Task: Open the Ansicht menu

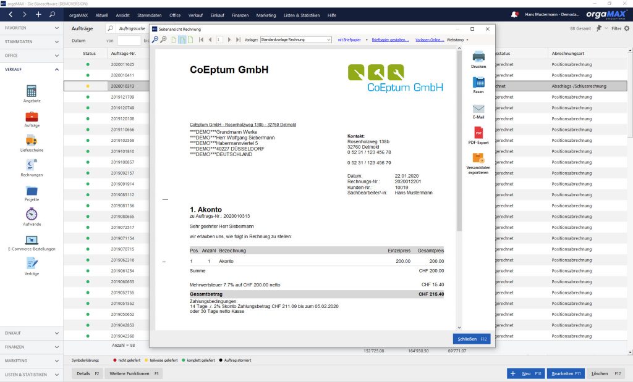Action: [x=123, y=15]
